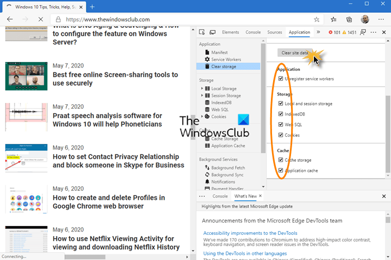Open DevTools feedback icon
391x260 pixels.
click(x=363, y=32)
